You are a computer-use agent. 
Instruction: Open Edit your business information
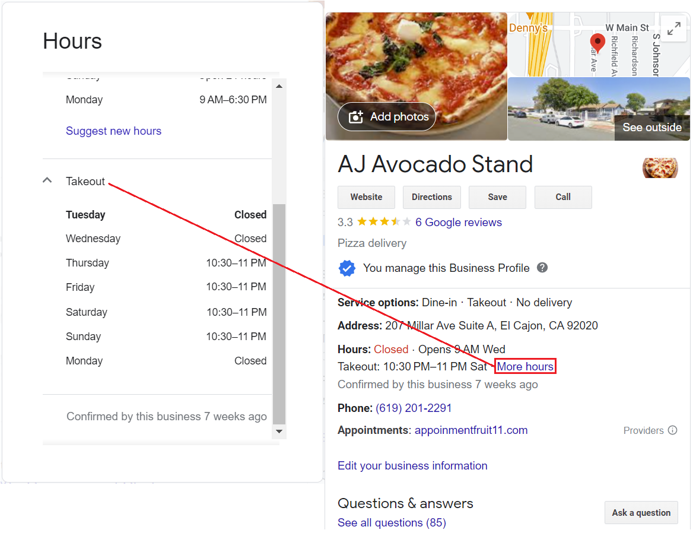(412, 465)
